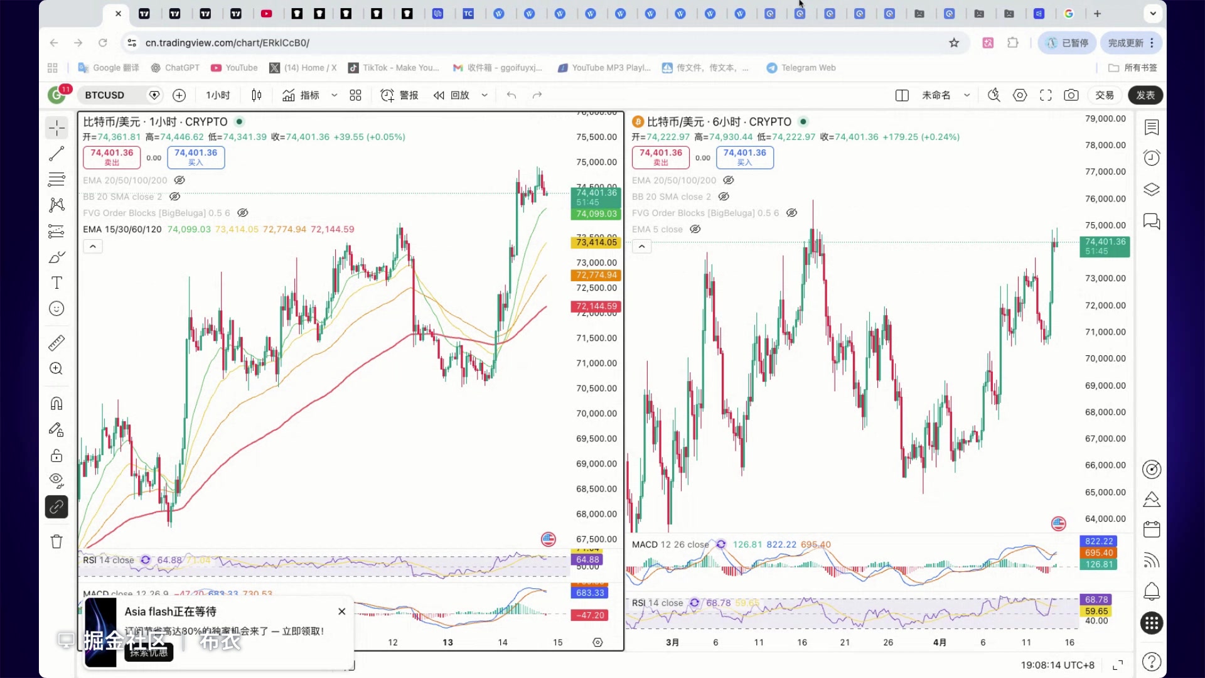
Task: Click the 72,144.59 red EMA price label
Action: (x=596, y=306)
